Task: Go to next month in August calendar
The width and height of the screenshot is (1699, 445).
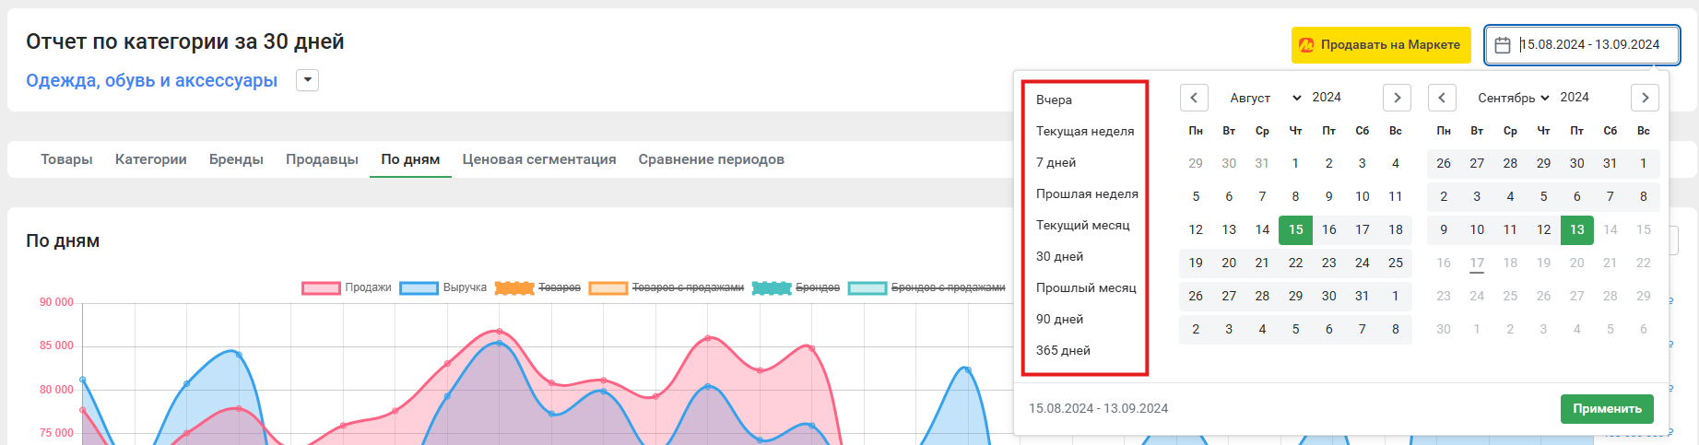Action: tap(1397, 98)
